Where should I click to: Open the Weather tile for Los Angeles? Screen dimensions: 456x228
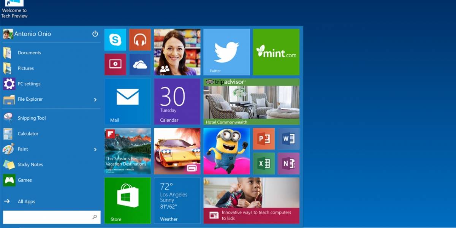pyautogui.click(x=177, y=201)
